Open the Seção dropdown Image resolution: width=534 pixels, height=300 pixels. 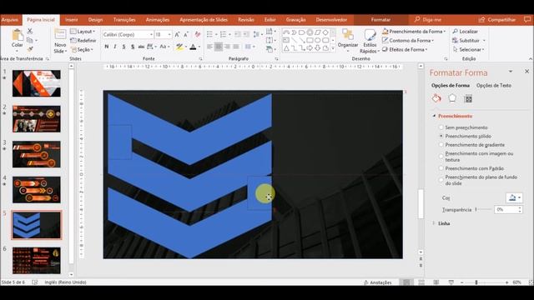pos(82,49)
